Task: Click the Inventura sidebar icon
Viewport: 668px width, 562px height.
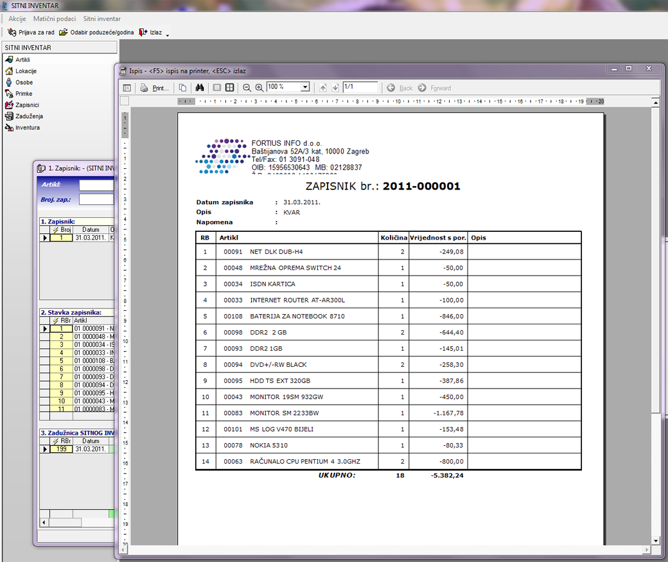Action: click(9, 127)
